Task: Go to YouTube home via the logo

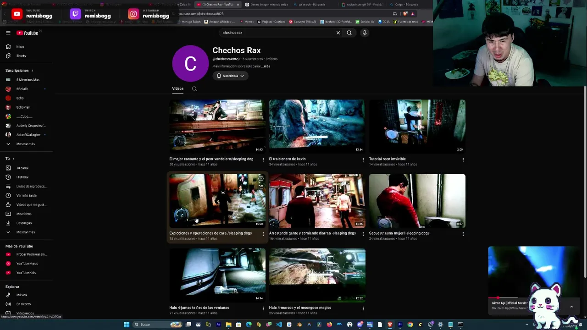Action: coord(28,33)
